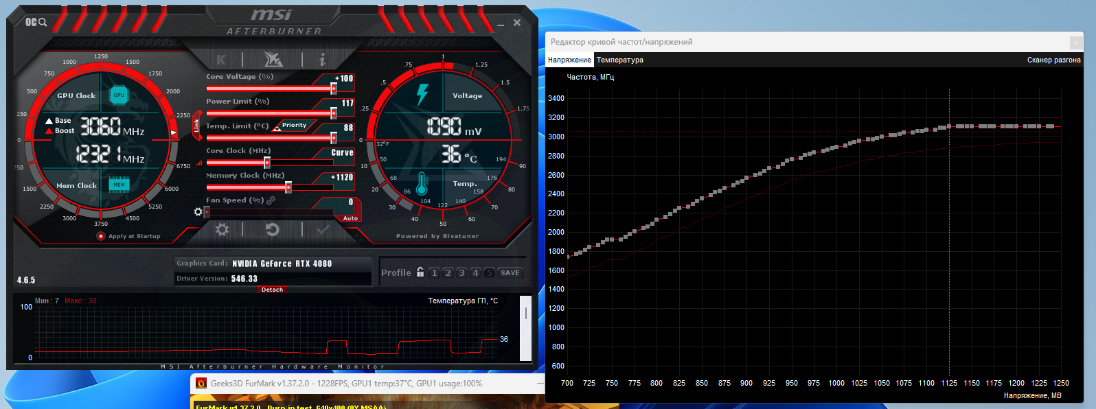Click hardware monitor vertical scrollbar
Screen dimensions: 1096x409
click(525, 328)
